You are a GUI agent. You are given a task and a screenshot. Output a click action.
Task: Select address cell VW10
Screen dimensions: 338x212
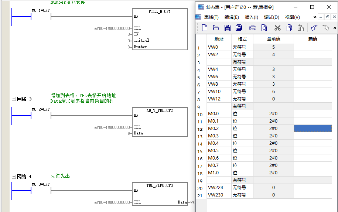[x=219, y=92]
